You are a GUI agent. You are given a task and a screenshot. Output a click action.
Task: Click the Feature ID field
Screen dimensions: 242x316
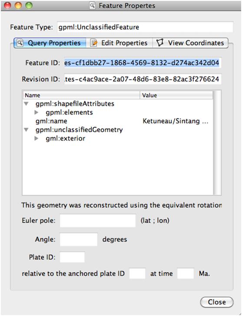pos(143,63)
